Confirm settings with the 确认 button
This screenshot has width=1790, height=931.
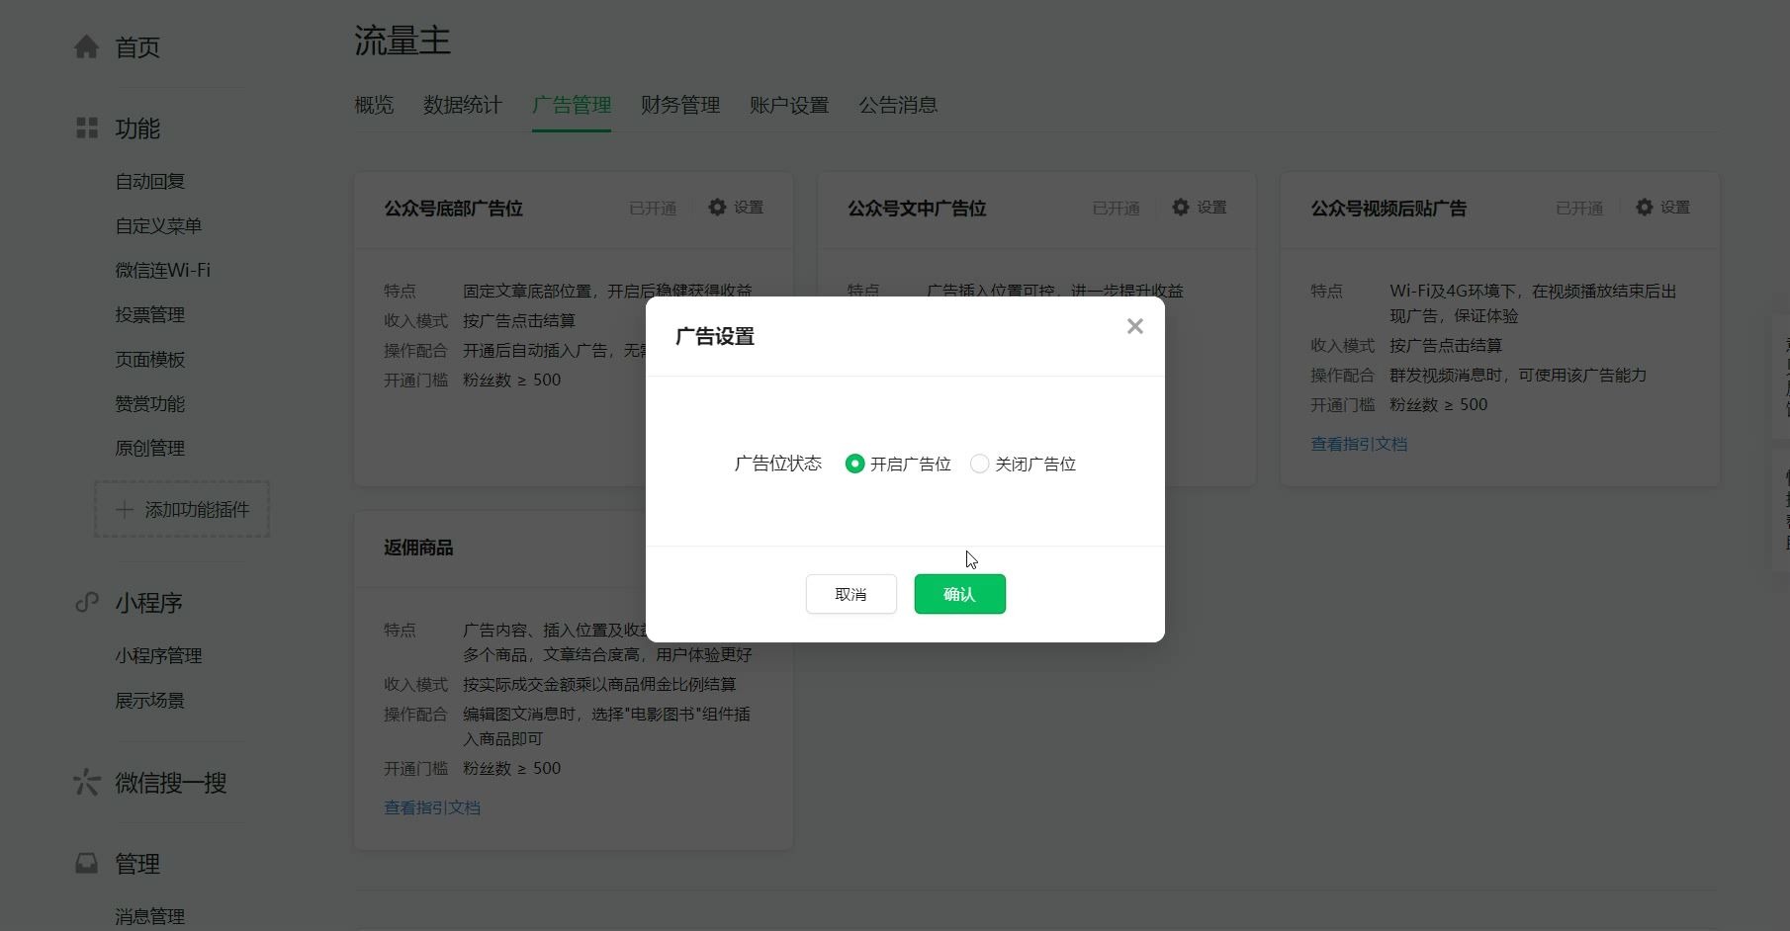tap(958, 594)
